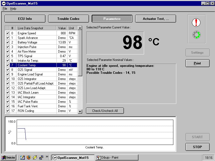
Task: Click the Live Data Snapshot column header
Action: click(x=36, y=28)
